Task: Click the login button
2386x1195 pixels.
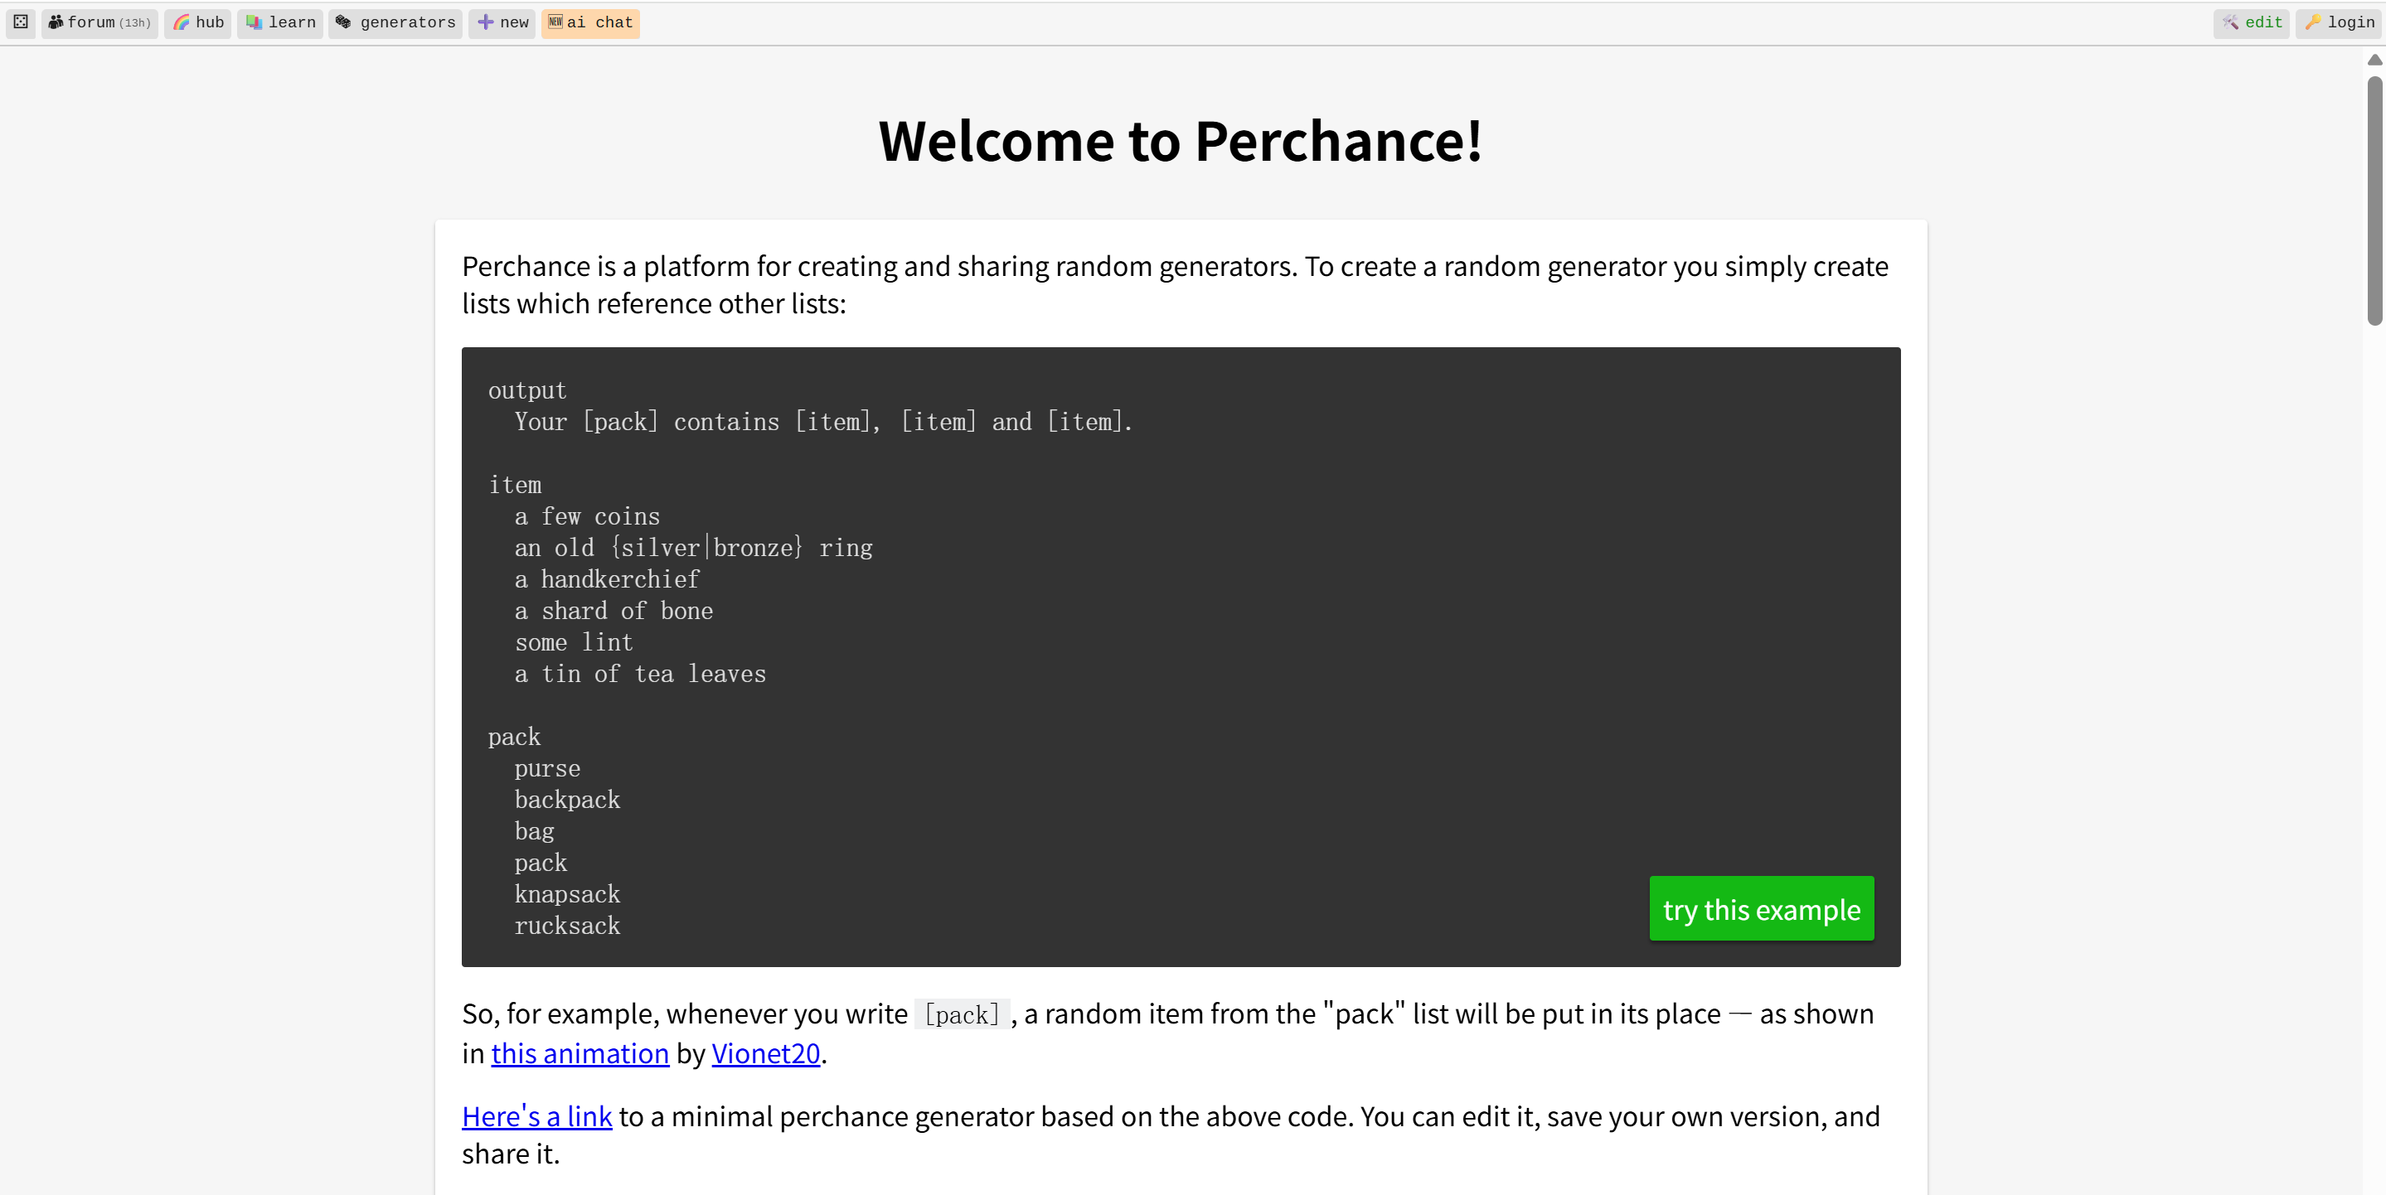Action: click(2339, 22)
